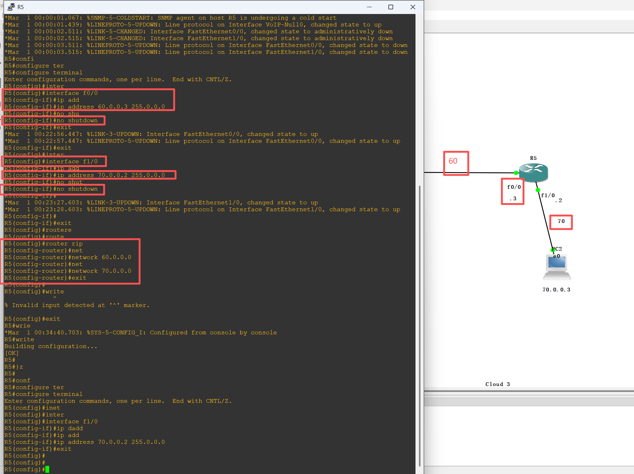Click the red 60 network annotation

[x=453, y=161]
